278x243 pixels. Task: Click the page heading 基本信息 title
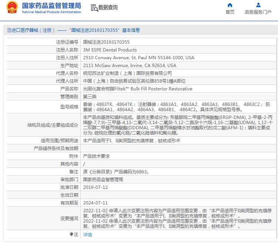tap(131, 30)
